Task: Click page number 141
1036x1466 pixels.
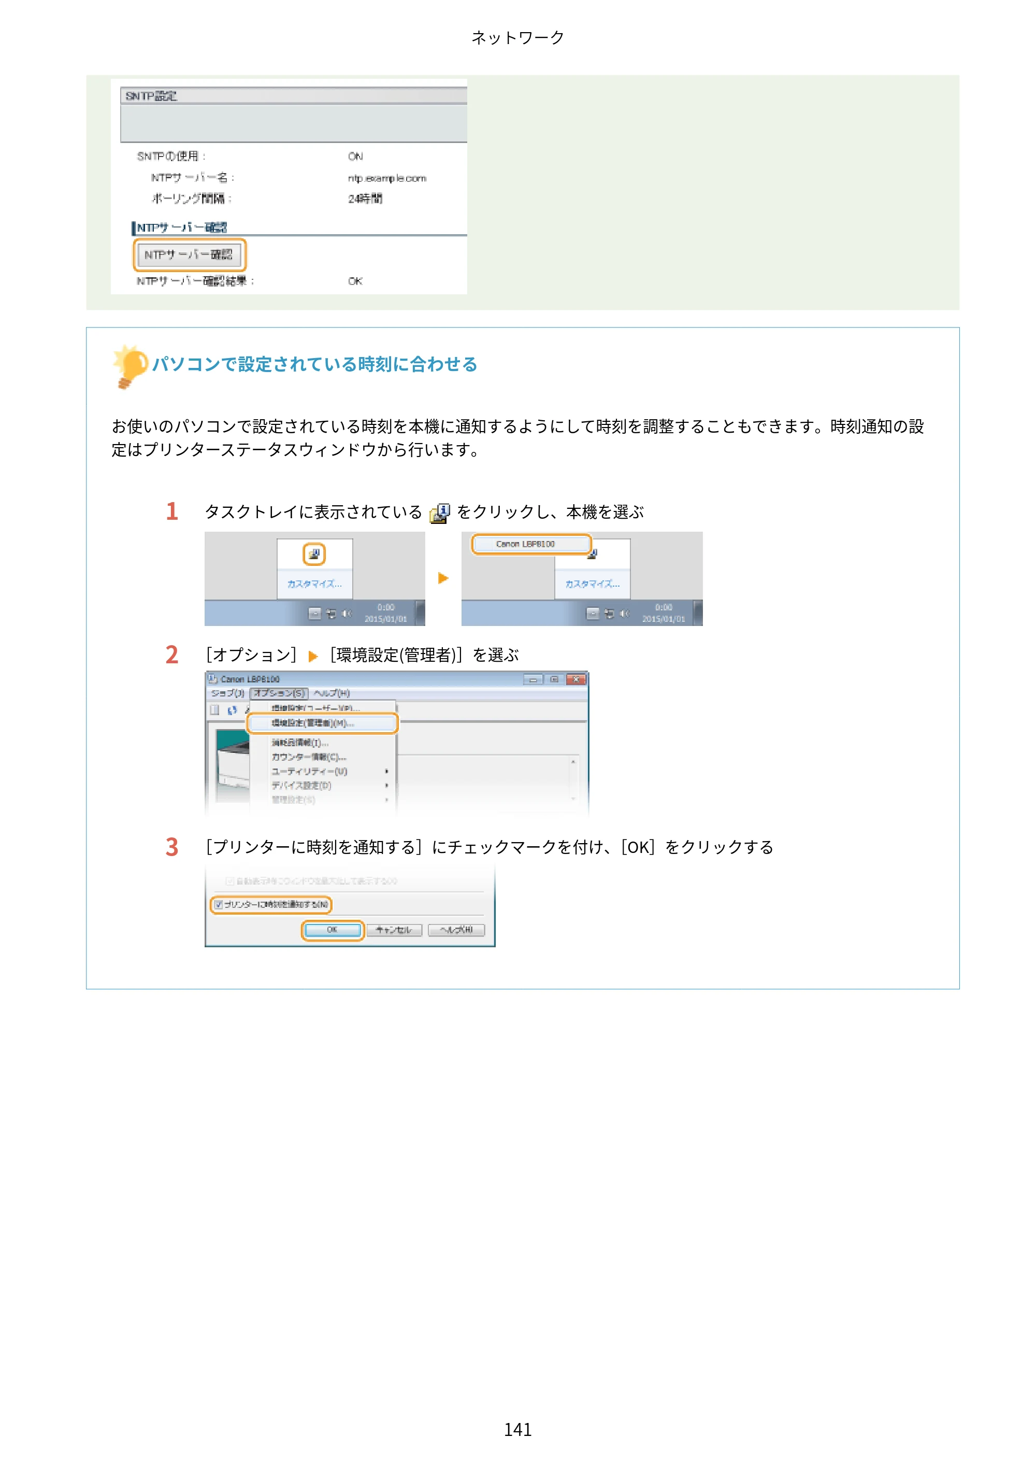Action: pos(517,1429)
